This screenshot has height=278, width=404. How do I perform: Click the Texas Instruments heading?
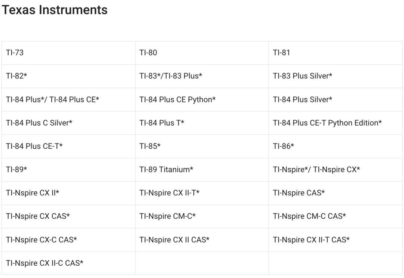coord(55,10)
